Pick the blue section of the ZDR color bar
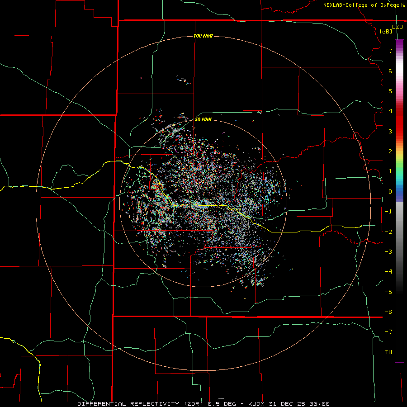Viewport: 407px width, 407px height. (399, 194)
